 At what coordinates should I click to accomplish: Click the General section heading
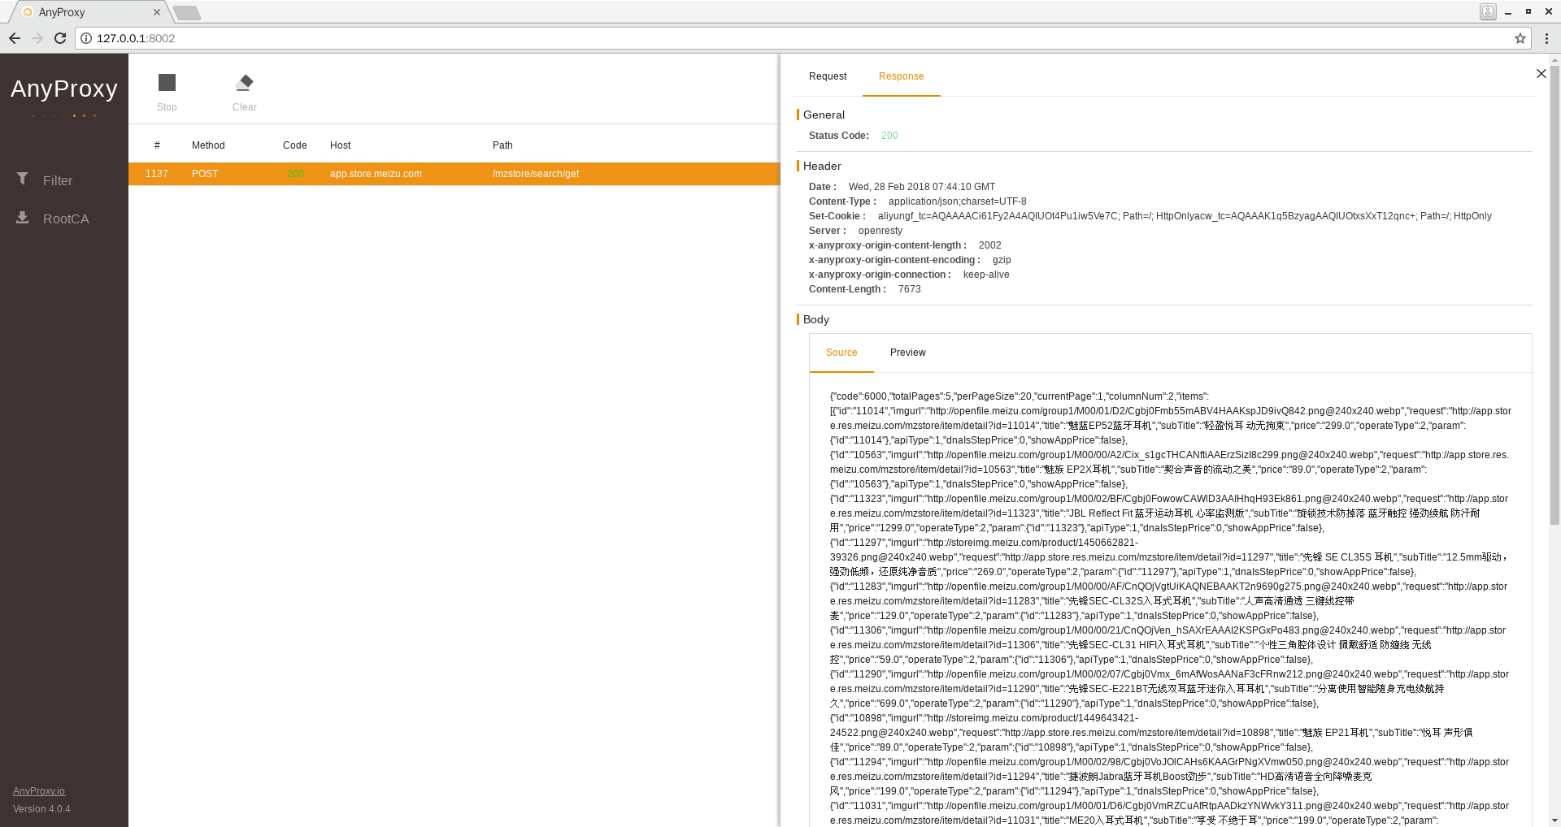point(824,115)
